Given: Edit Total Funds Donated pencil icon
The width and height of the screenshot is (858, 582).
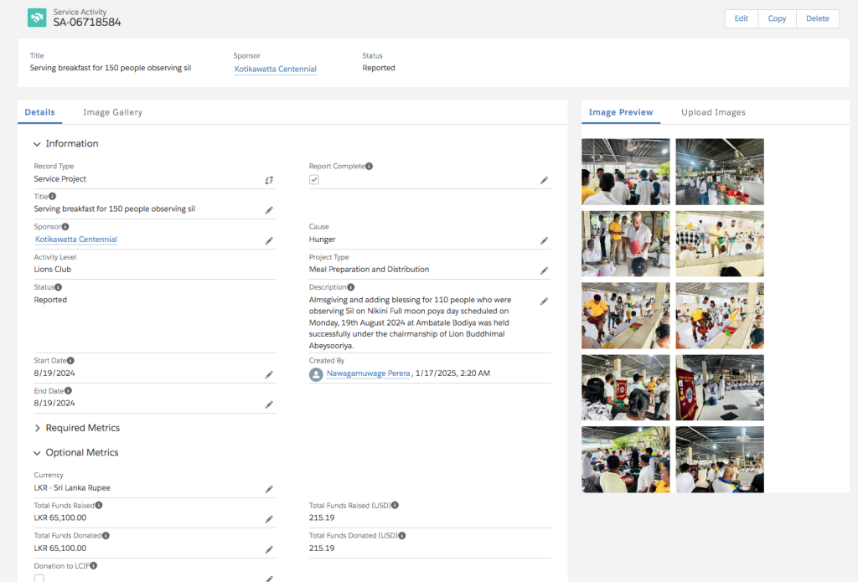Looking at the screenshot, I should point(269,549).
